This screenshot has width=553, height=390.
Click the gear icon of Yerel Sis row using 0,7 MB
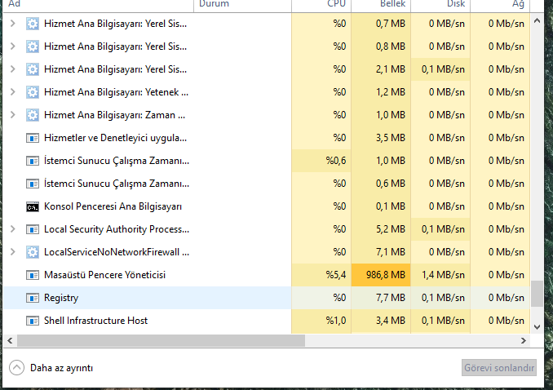33,24
